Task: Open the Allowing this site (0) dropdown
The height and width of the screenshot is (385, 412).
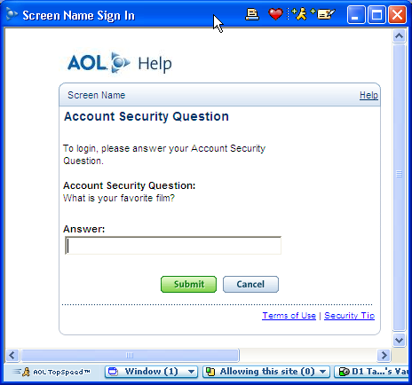Action: pyautogui.click(x=323, y=372)
